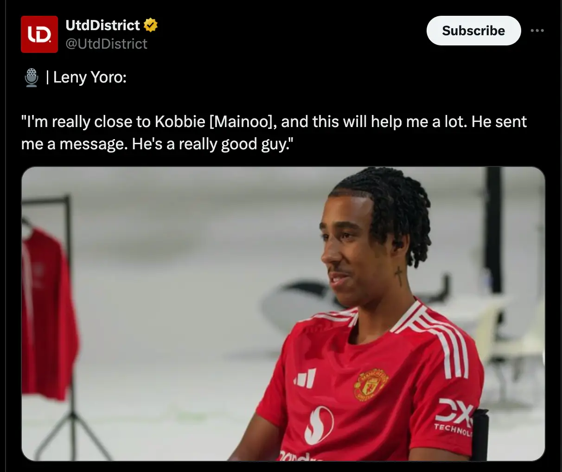The image size is (562, 472).
Task: Open the three-dot more options menu
Action: coord(537,31)
